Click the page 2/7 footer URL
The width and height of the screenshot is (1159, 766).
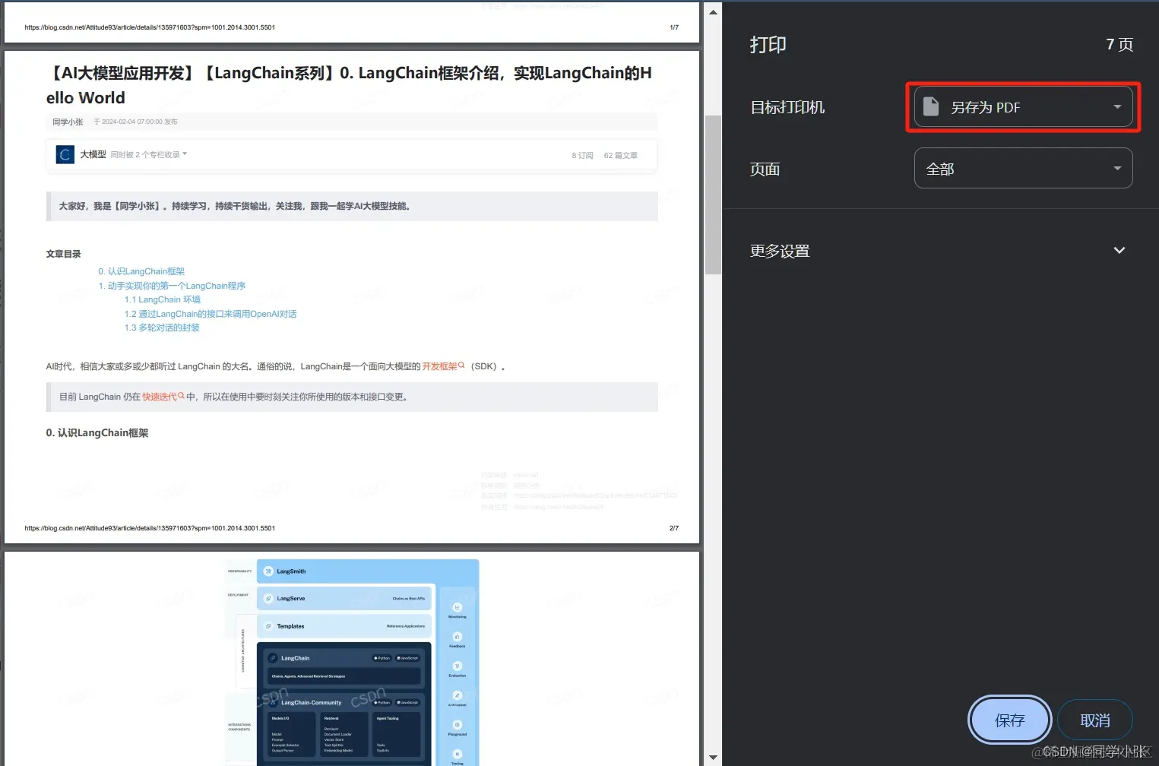(x=150, y=528)
